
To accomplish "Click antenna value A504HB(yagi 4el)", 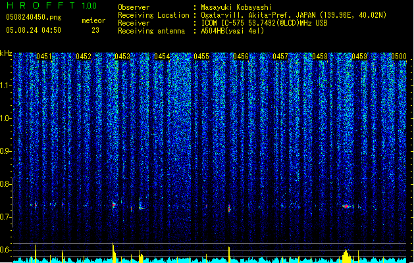I will click(x=232, y=31).
